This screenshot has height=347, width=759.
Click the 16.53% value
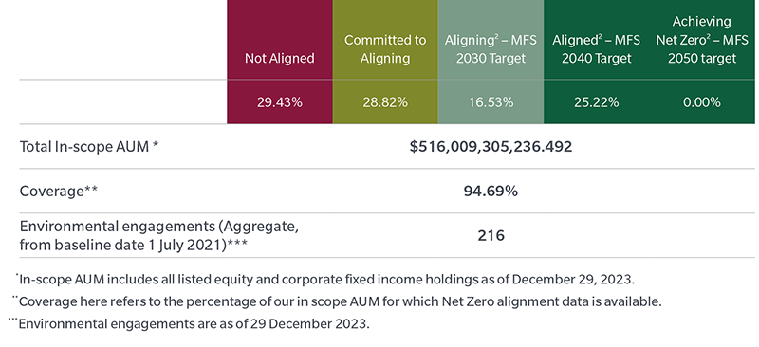click(491, 102)
